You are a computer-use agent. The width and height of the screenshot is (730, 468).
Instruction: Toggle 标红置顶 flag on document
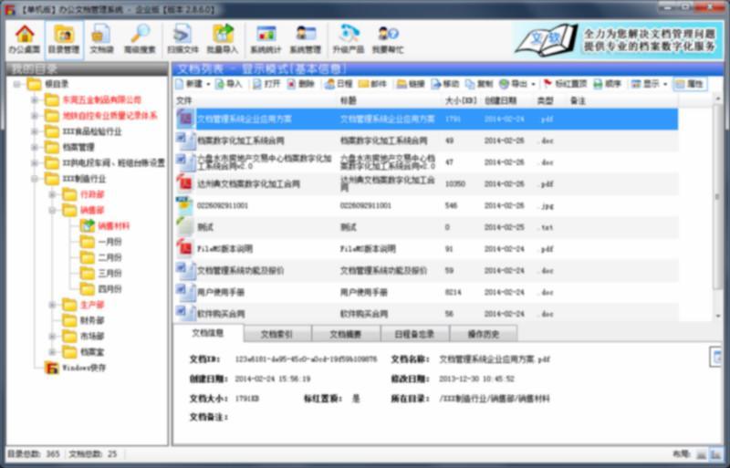tap(565, 84)
